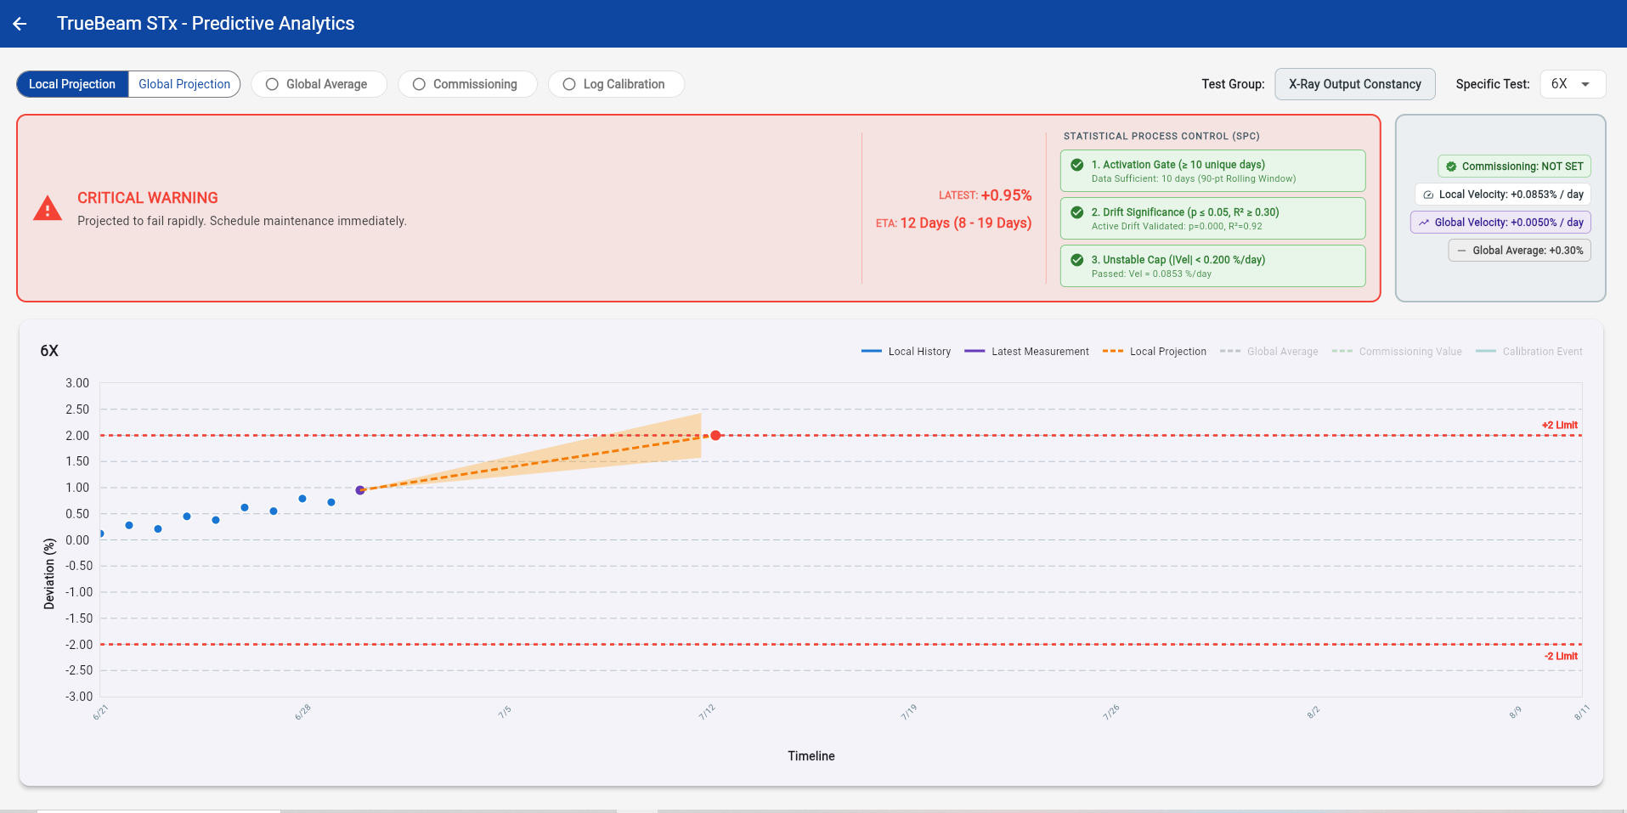Click the Drift Significance check icon
This screenshot has height=813, width=1627.
(x=1077, y=212)
